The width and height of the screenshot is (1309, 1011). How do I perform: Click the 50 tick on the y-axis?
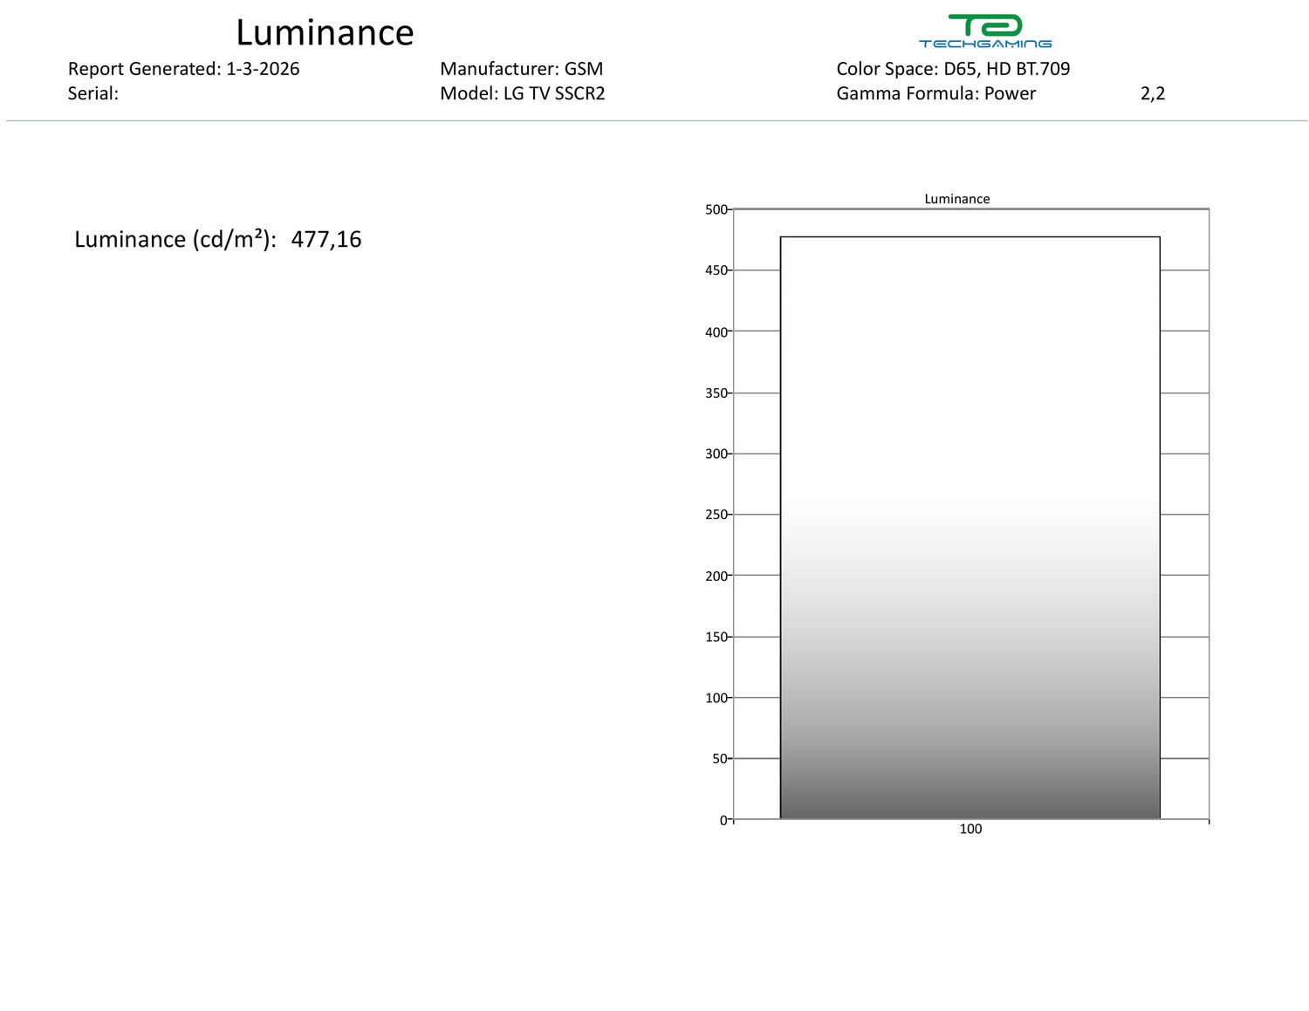tap(719, 759)
